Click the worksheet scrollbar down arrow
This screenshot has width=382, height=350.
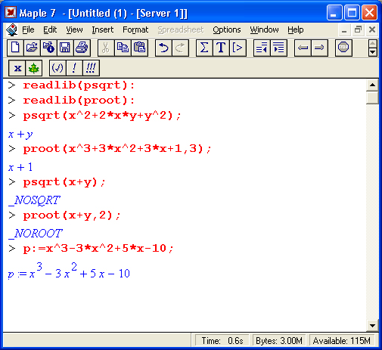[x=372, y=325]
